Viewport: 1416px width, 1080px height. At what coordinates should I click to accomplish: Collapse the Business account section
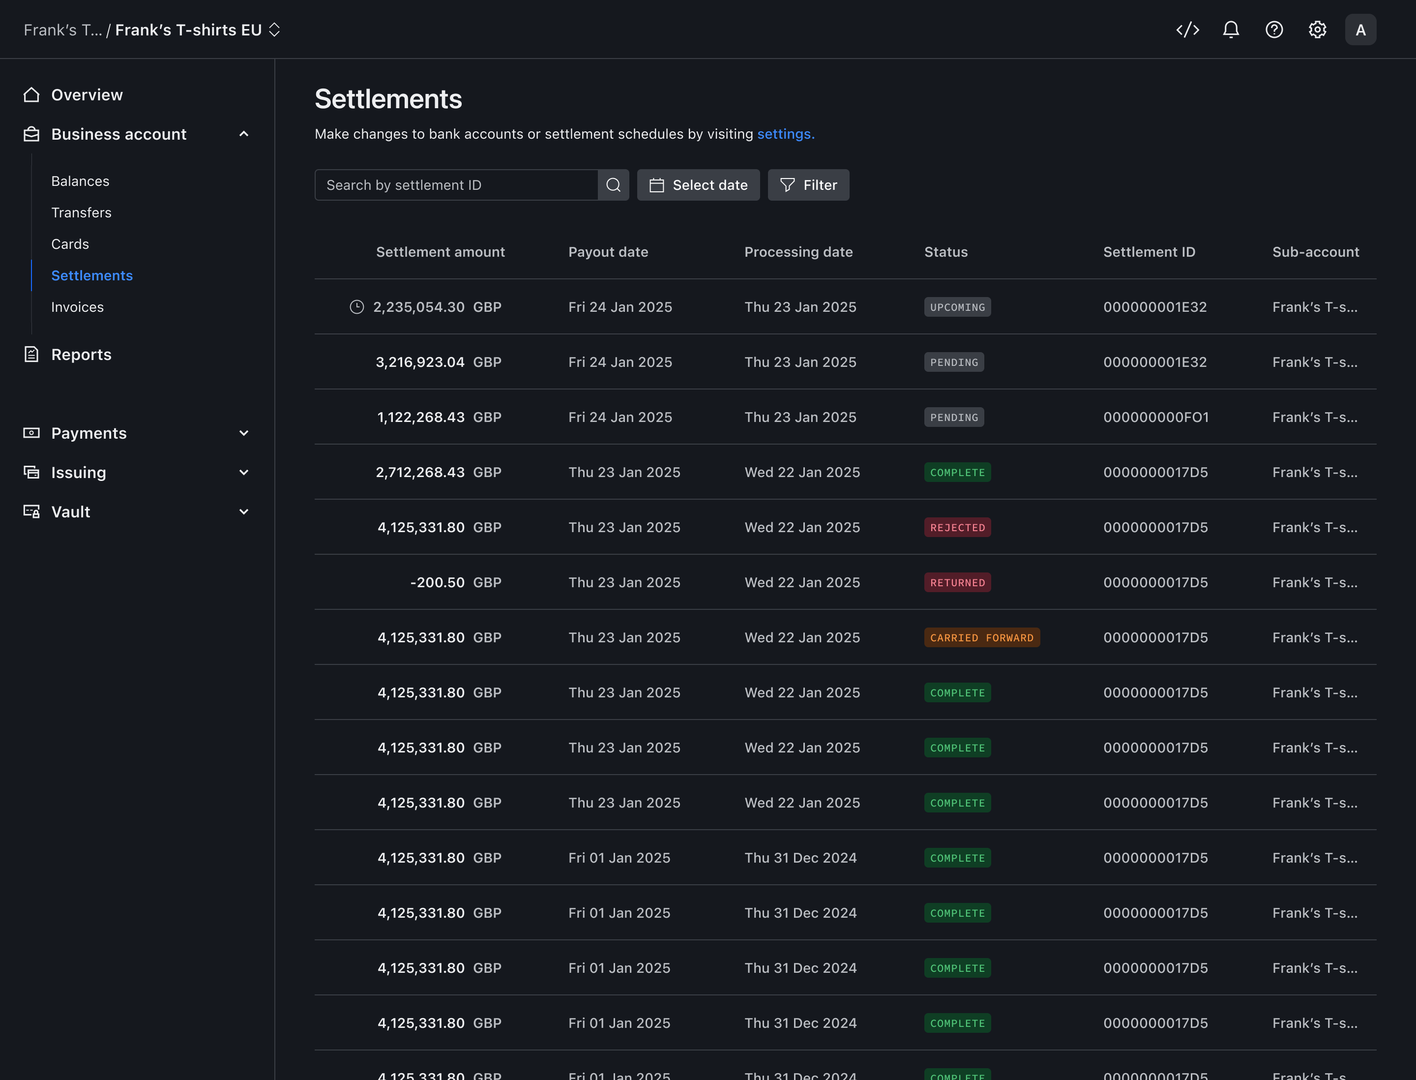[x=243, y=134]
